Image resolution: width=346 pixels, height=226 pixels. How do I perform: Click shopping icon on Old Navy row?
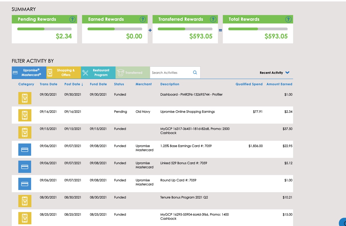coord(25,115)
